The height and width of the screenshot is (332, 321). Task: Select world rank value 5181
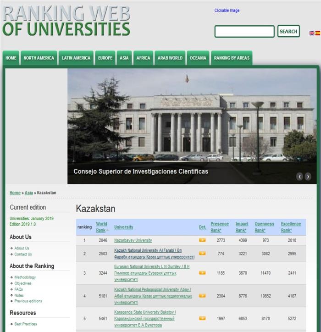tap(103, 296)
